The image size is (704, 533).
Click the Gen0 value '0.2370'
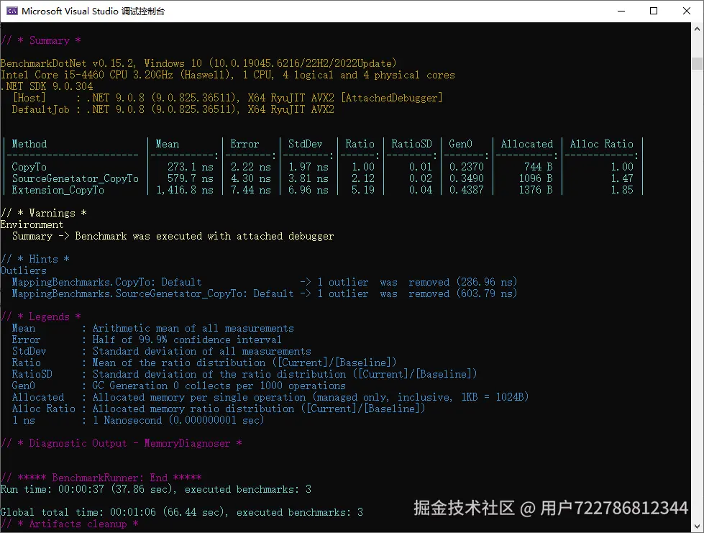tap(467, 167)
